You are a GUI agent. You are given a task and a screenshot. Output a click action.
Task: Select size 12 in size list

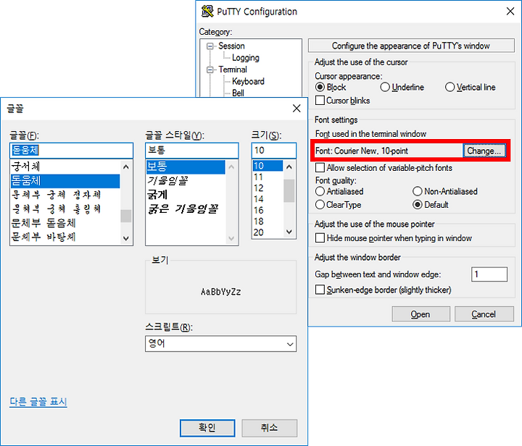click(268, 188)
